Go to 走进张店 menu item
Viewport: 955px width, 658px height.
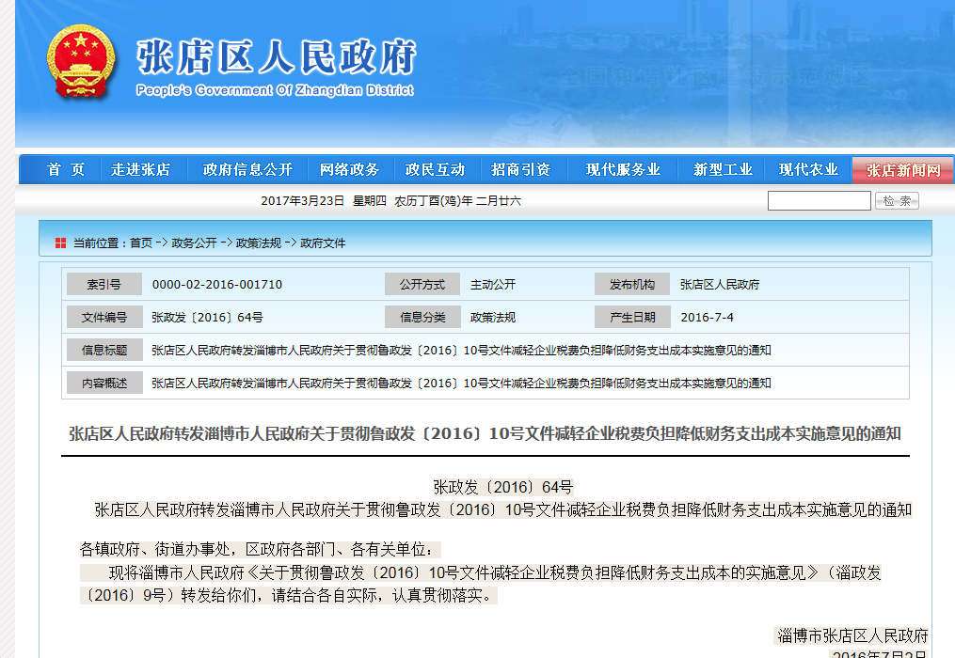(140, 170)
